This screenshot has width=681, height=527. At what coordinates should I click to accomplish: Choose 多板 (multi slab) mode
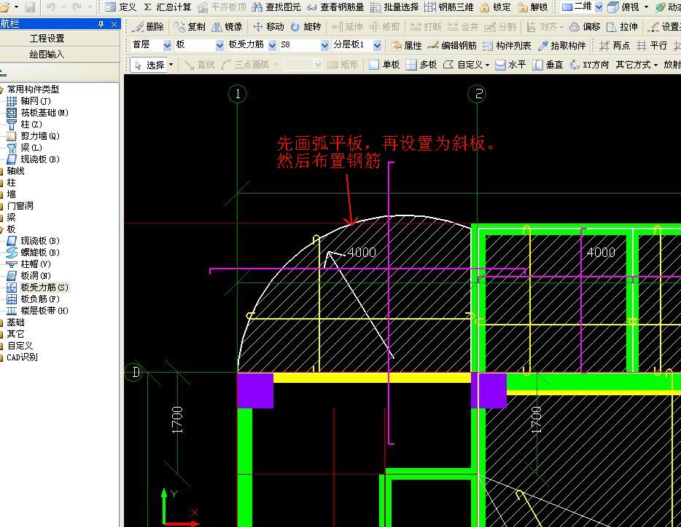(421, 65)
